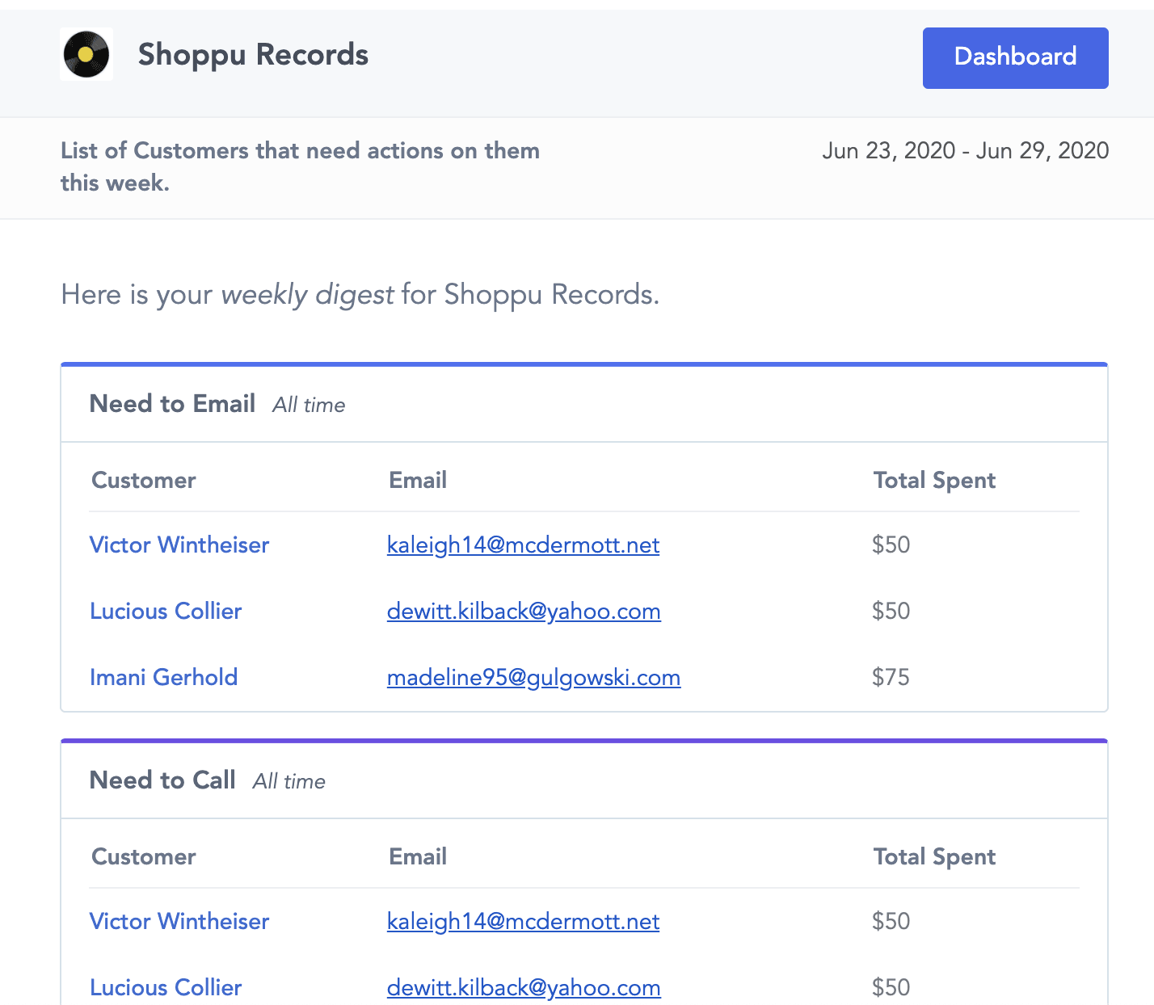The width and height of the screenshot is (1154, 1005).
Task: Click the Customer column header
Action: 143,480
